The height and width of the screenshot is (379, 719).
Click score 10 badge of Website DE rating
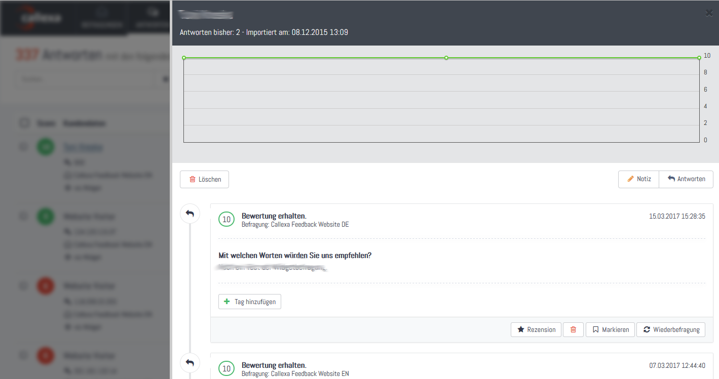pos(226,220)
